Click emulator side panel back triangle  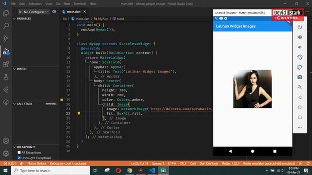click(300, 97)
